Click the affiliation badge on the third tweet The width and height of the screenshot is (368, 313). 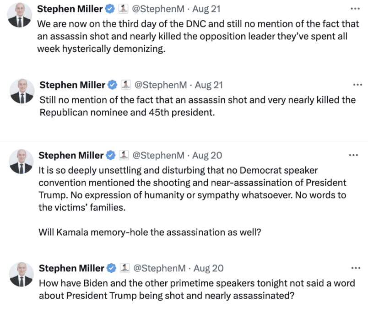click(x=124, y=155)
